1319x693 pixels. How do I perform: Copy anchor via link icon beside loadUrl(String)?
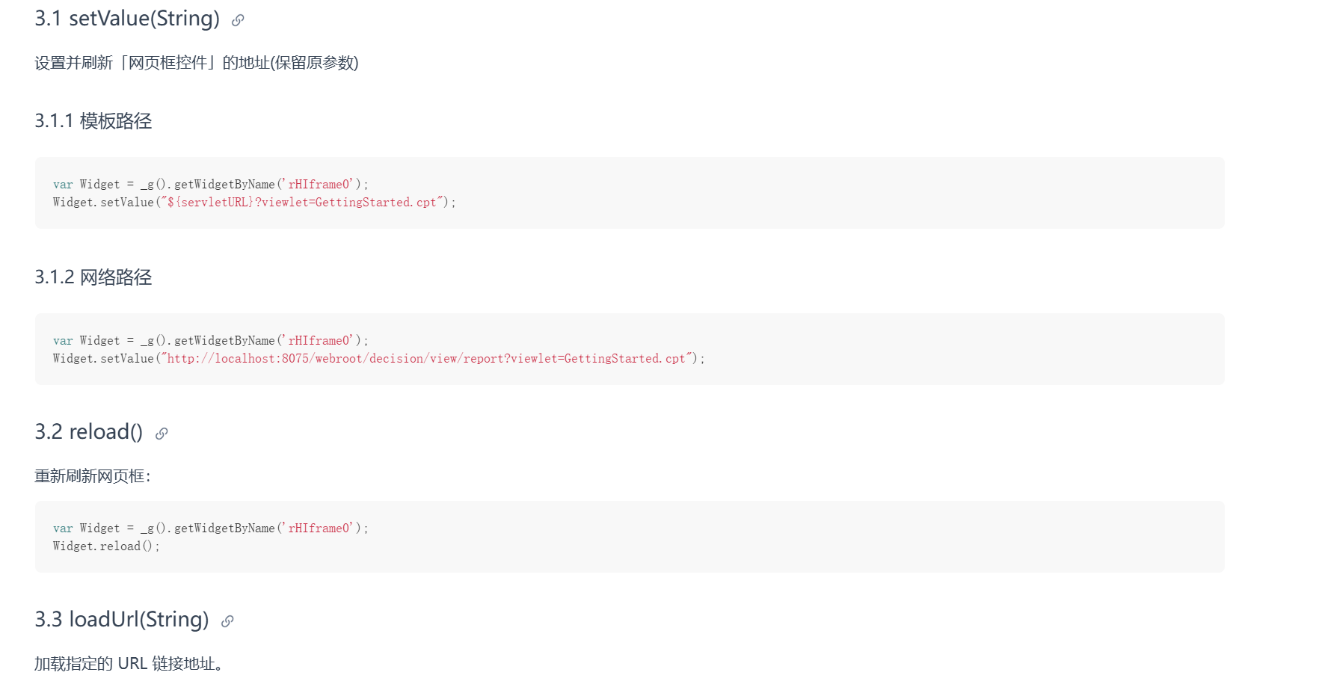point(227,621)
